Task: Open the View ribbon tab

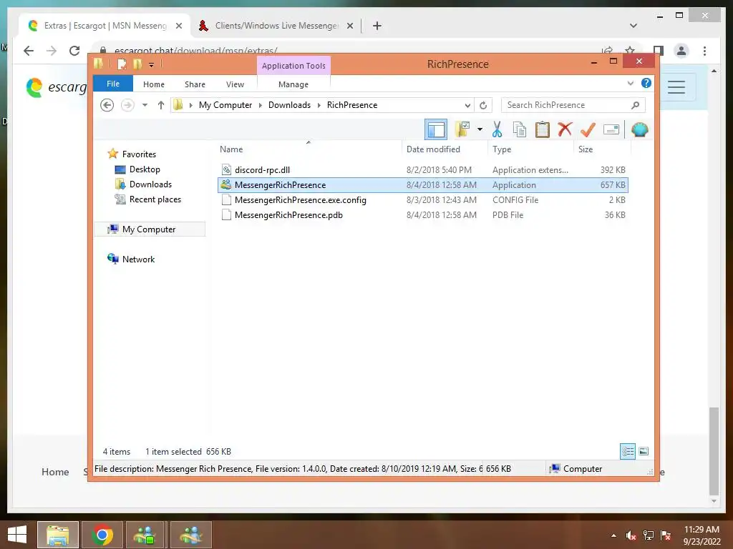Action: tap(235, 84)
